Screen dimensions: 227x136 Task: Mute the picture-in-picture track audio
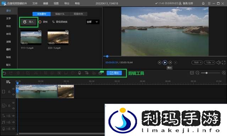pyautogui.click(x=13, y=108)
